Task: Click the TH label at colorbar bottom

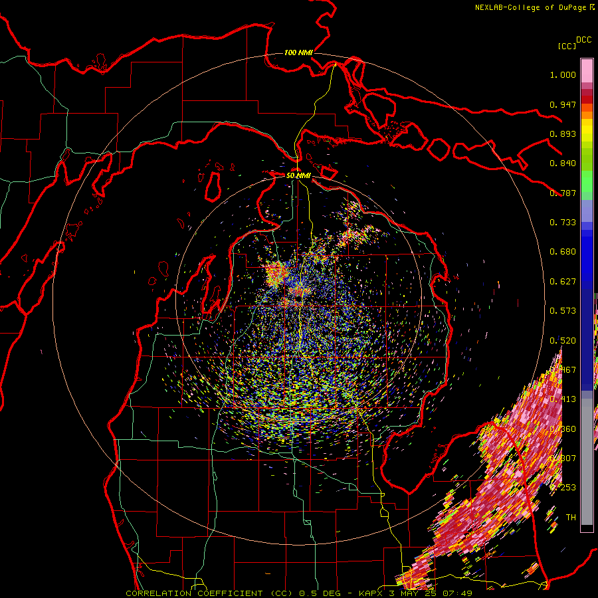Action: 571,518
